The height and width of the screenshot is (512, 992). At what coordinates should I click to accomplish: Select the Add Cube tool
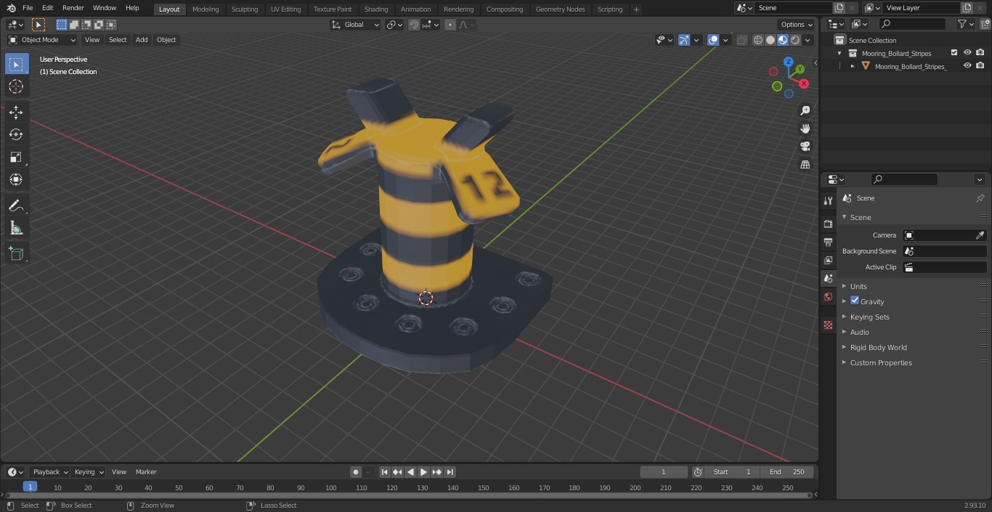[16, 254]
